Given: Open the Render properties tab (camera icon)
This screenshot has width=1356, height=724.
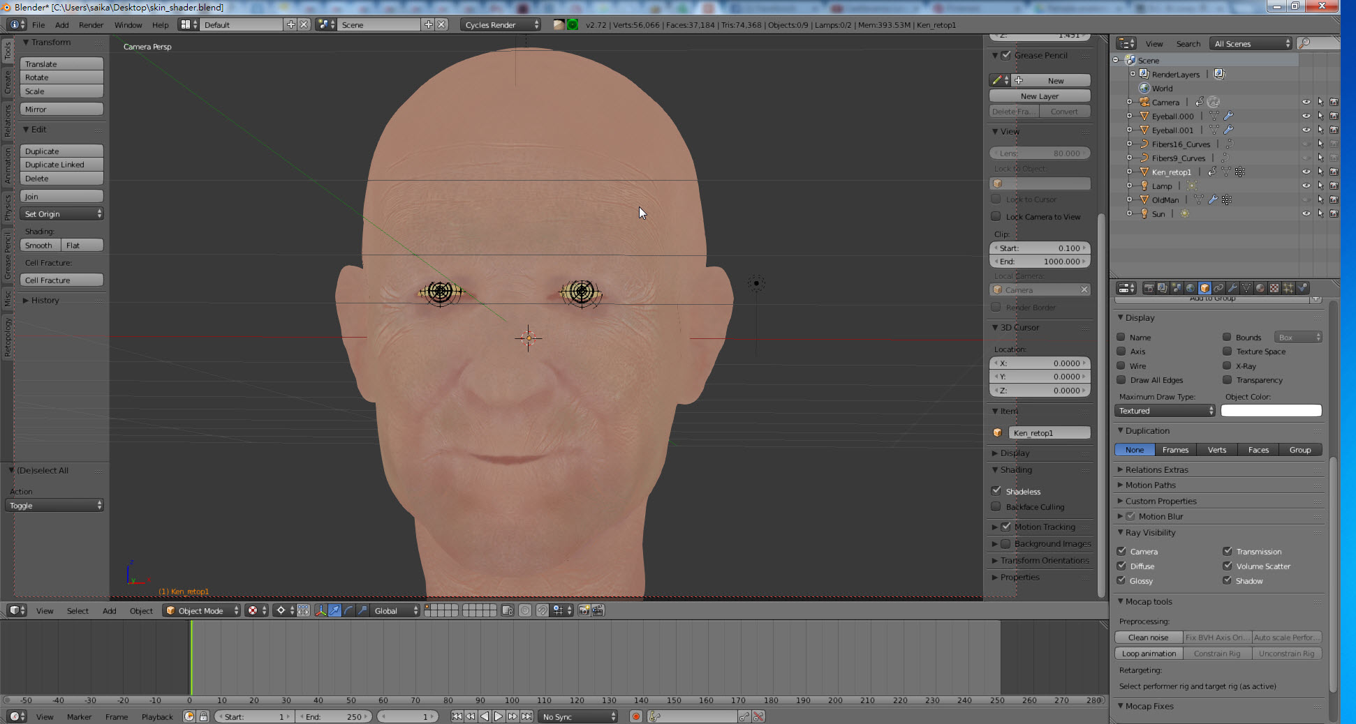Looking at the screenshot, I should (x=1149, y=288).
